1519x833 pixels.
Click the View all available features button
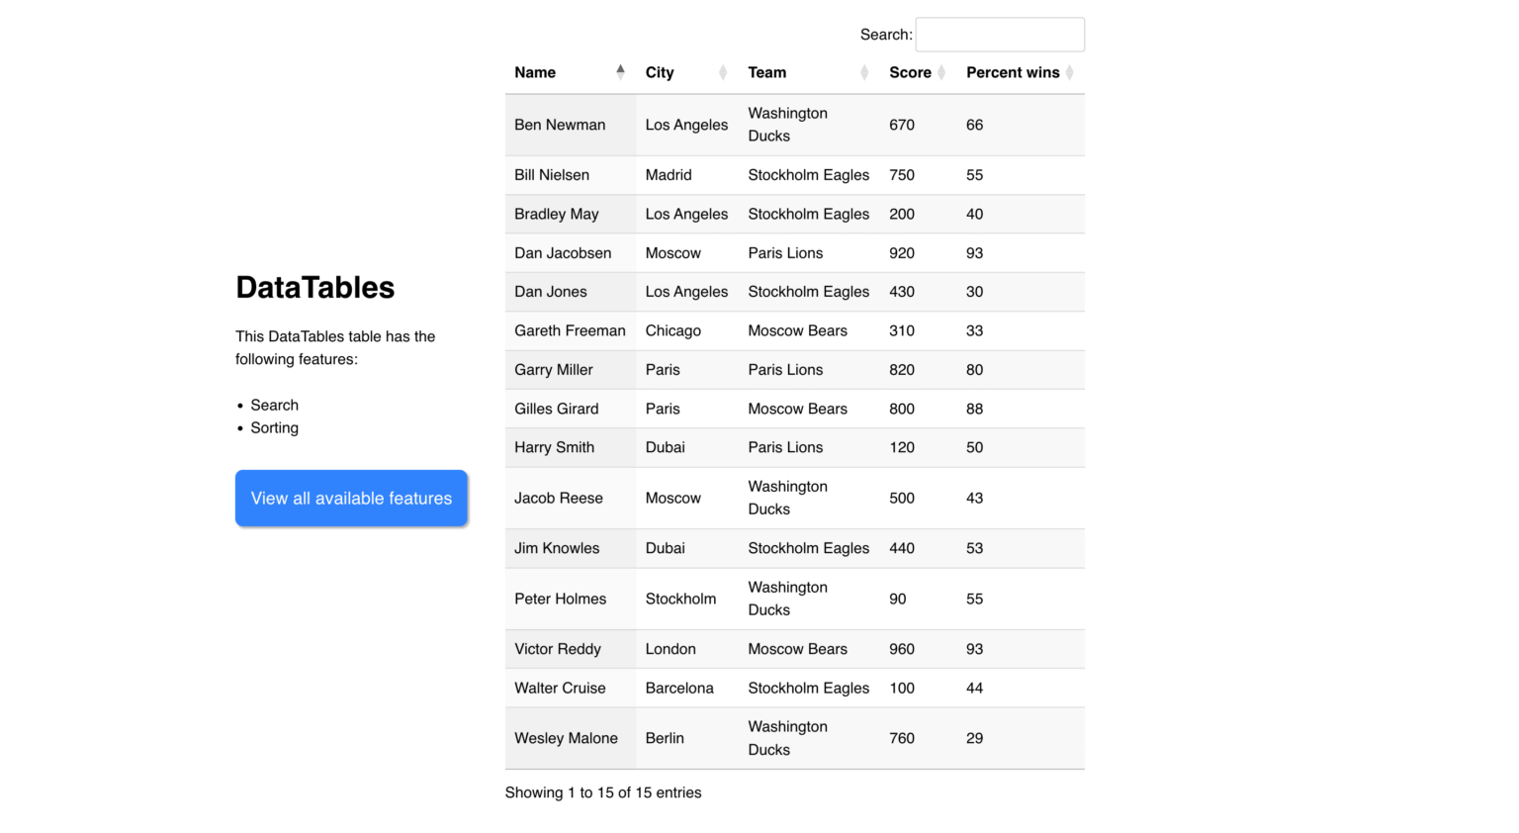point(351,498)
